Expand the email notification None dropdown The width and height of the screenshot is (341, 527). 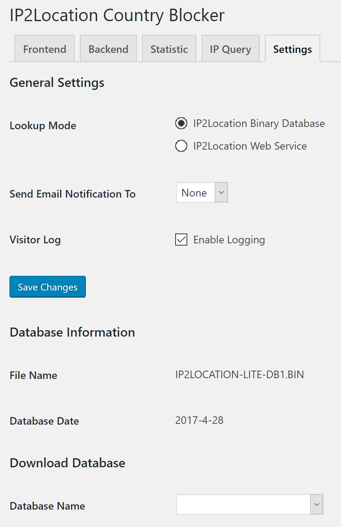pyautogui.click(x=202, y=193)
